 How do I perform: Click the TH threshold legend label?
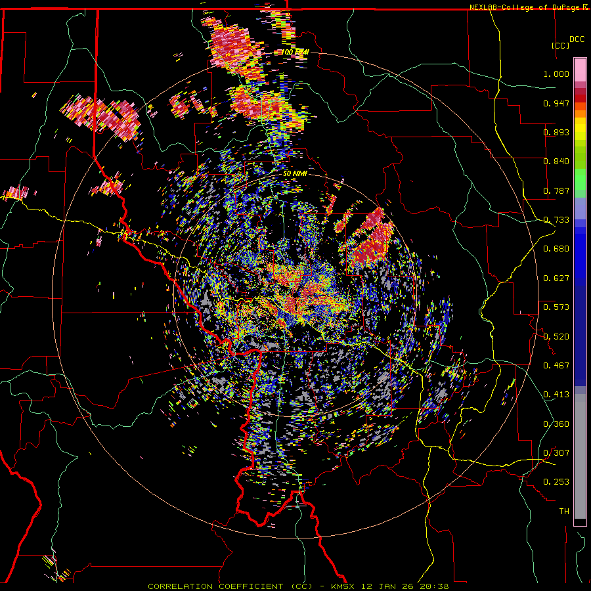pyautogui.click(x=564, y=512)
